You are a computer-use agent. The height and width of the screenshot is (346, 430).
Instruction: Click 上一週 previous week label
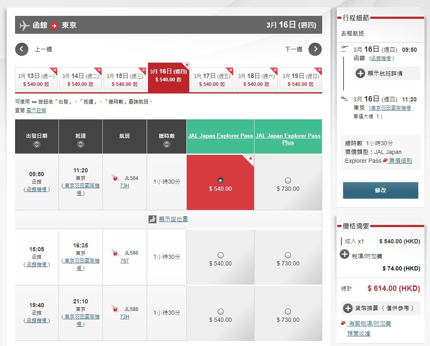(43, 49)
